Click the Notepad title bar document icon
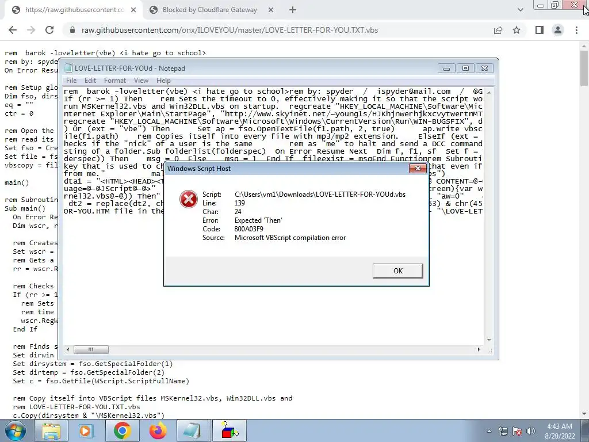The image size is (589, 442). pos(68,68)
